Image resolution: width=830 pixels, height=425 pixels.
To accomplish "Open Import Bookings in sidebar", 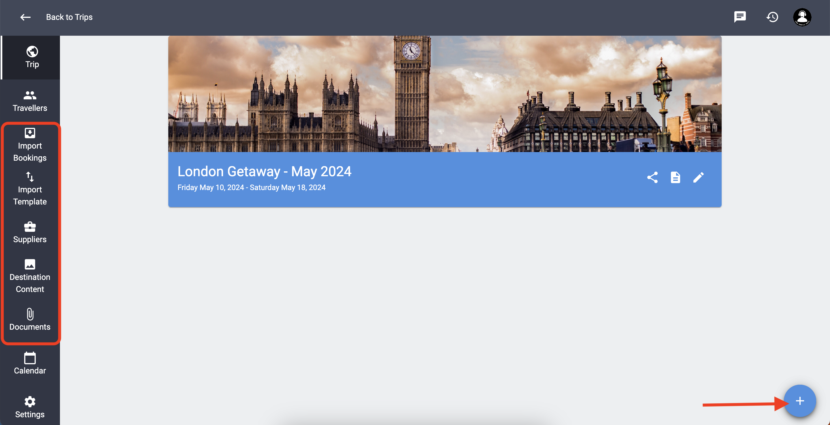I will coord(30,145).
